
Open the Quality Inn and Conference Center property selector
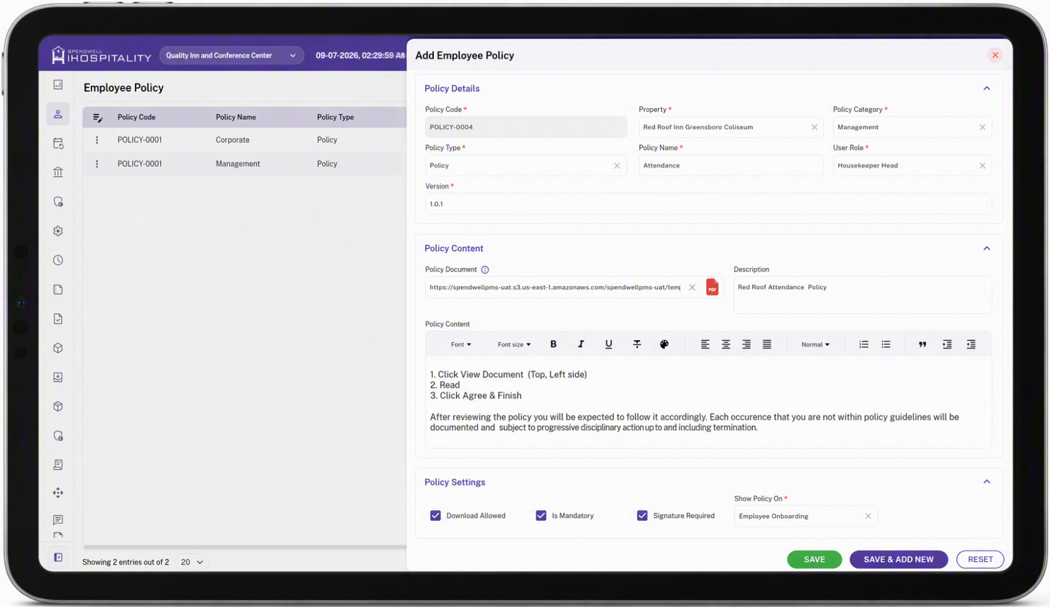231,56
